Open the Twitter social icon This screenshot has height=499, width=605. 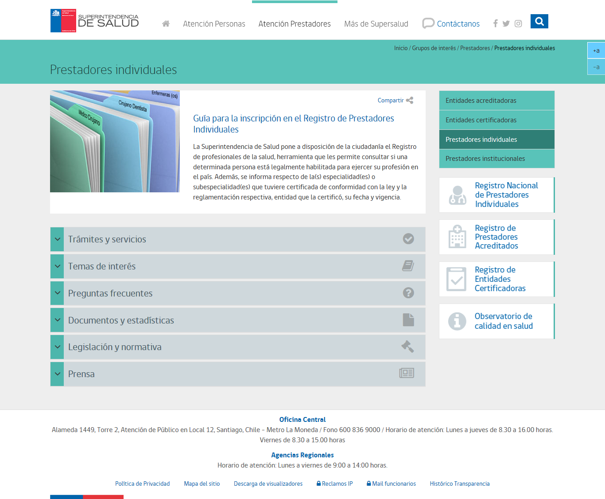tap(506, 23)
